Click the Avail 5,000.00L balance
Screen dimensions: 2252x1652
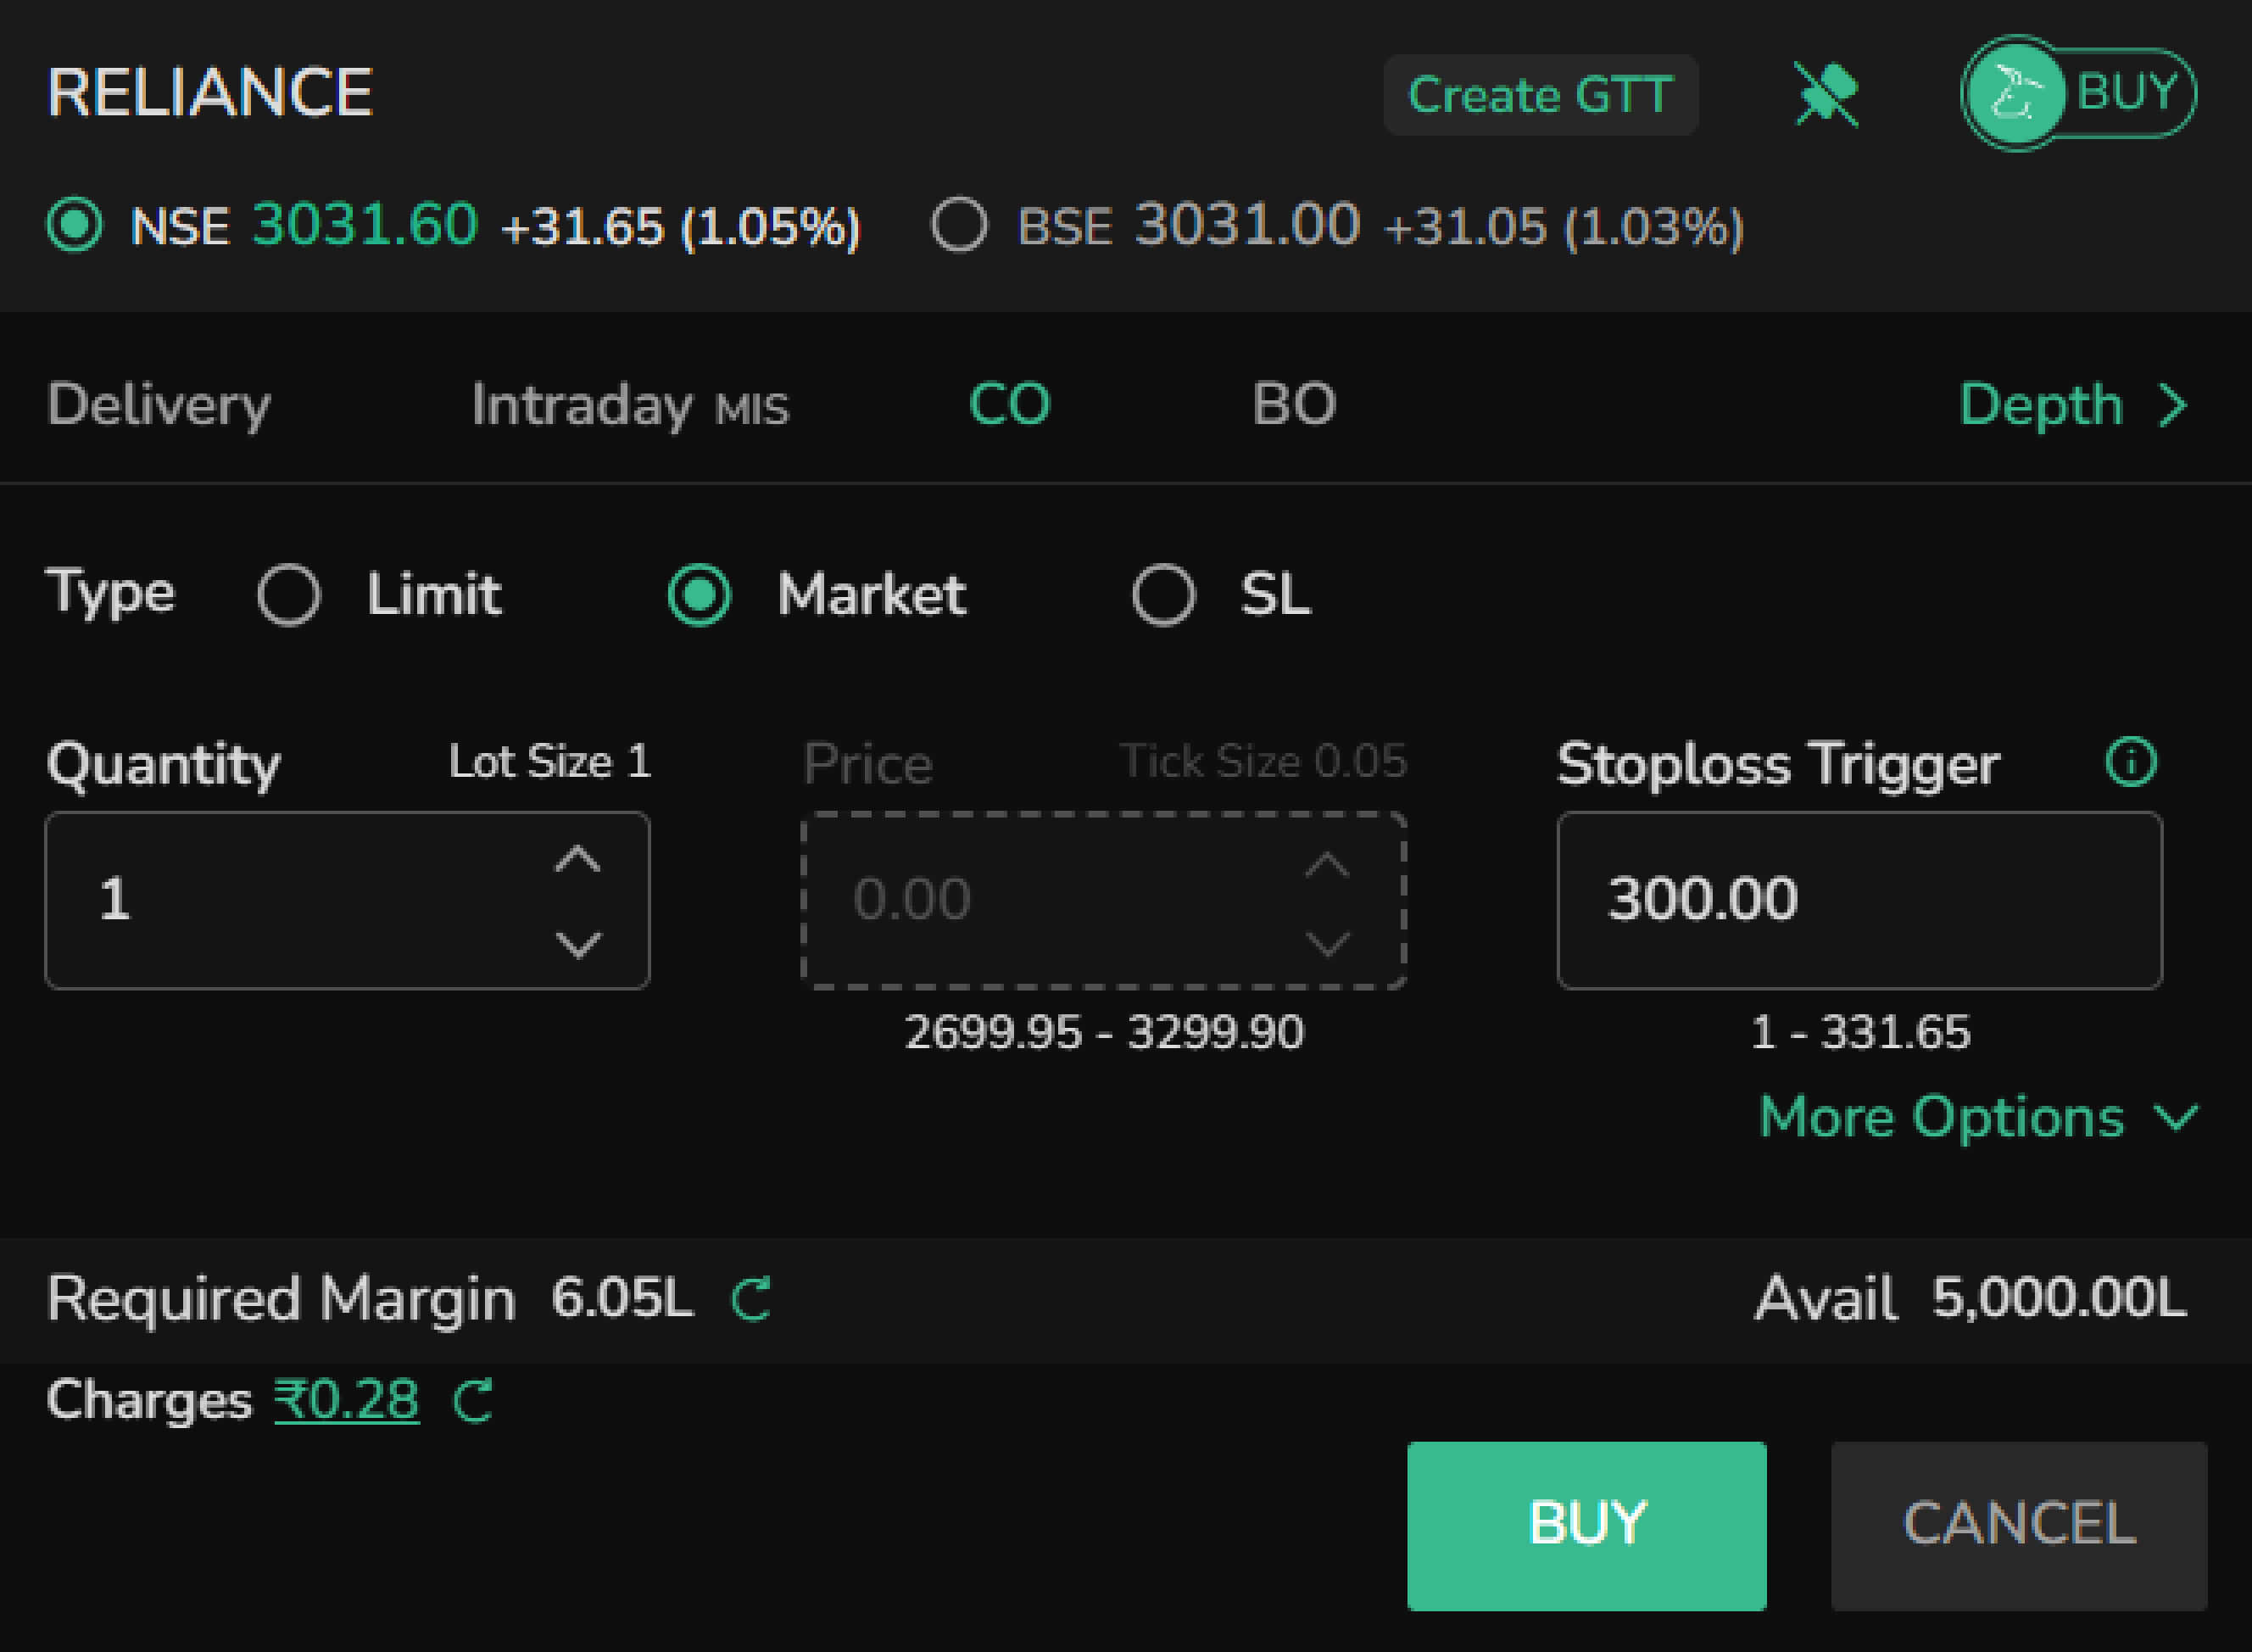tap(1971, 1299)
